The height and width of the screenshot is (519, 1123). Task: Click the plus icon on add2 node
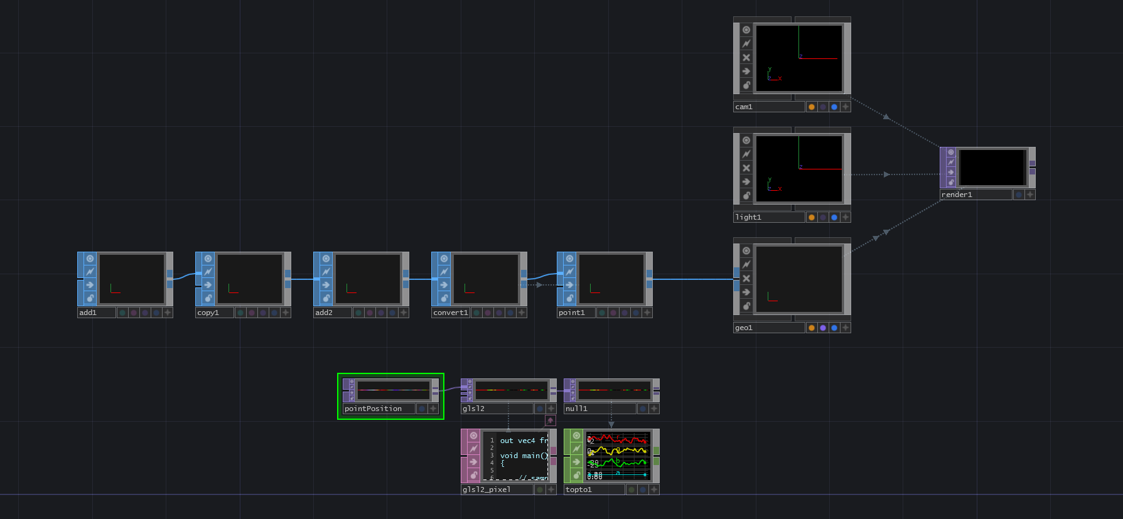tap(403, 313)
